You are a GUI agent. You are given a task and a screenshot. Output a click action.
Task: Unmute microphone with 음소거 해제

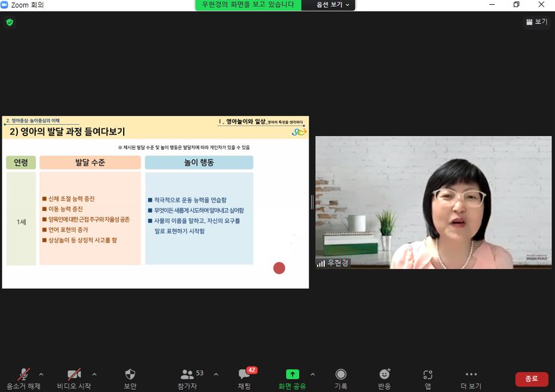[x=24, y=375]
